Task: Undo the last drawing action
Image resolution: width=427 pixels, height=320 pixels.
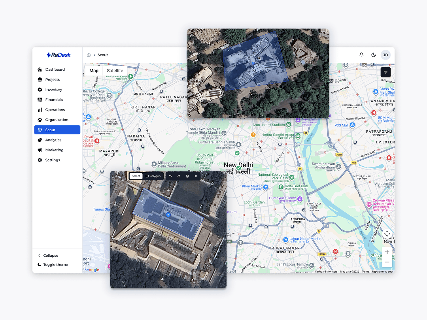Action: coord(170,176)
